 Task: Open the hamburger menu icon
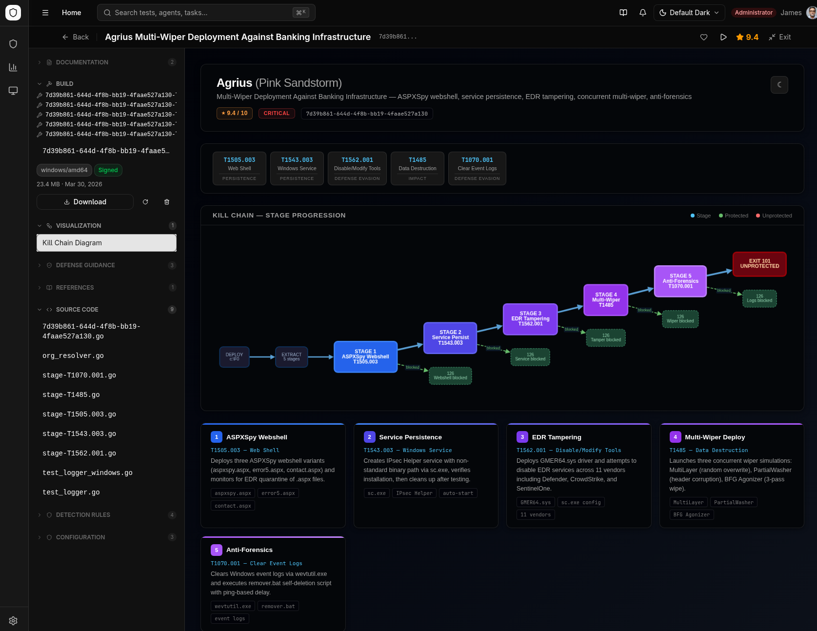coord(45,13)
